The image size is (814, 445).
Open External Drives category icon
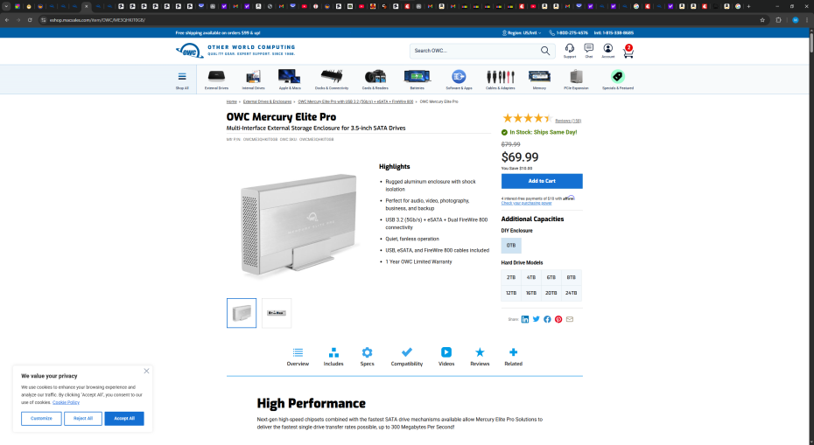point(216,76)
